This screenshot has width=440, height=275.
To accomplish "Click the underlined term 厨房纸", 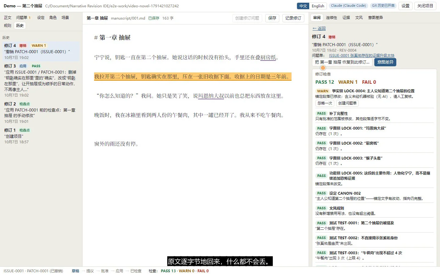I will click(268, 57).
